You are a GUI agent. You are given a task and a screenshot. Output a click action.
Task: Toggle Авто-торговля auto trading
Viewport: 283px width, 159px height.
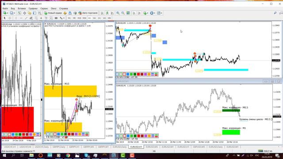click(88, 13)
